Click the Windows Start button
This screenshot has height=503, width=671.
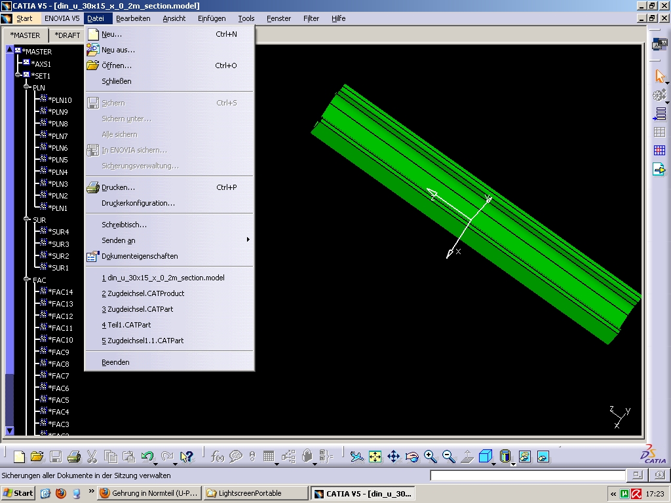coord(18,493)
